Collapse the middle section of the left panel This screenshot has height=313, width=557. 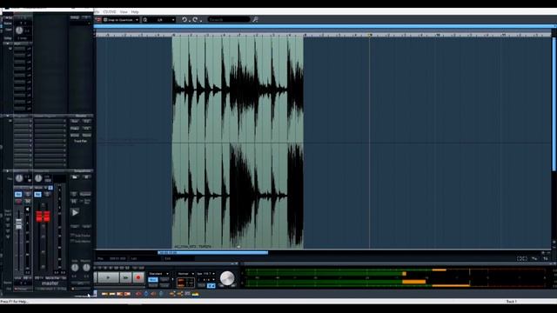point(8,116)
